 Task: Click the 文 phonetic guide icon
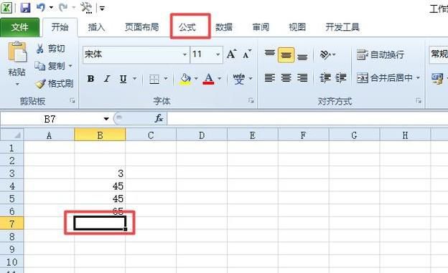point(239,79)
